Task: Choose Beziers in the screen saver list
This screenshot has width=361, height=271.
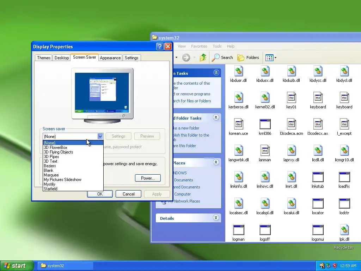Action: (x=73, y=166)
